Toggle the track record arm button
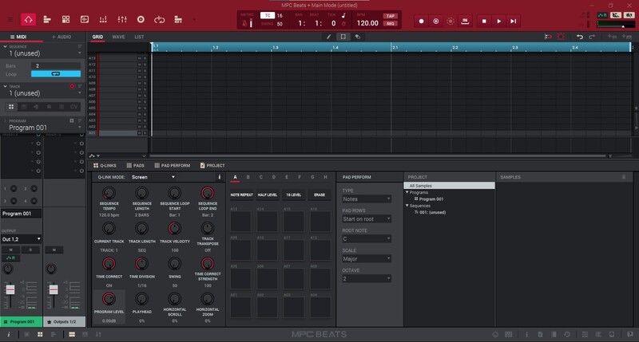This screenshot has height=342, width=639. click(72, 85)
